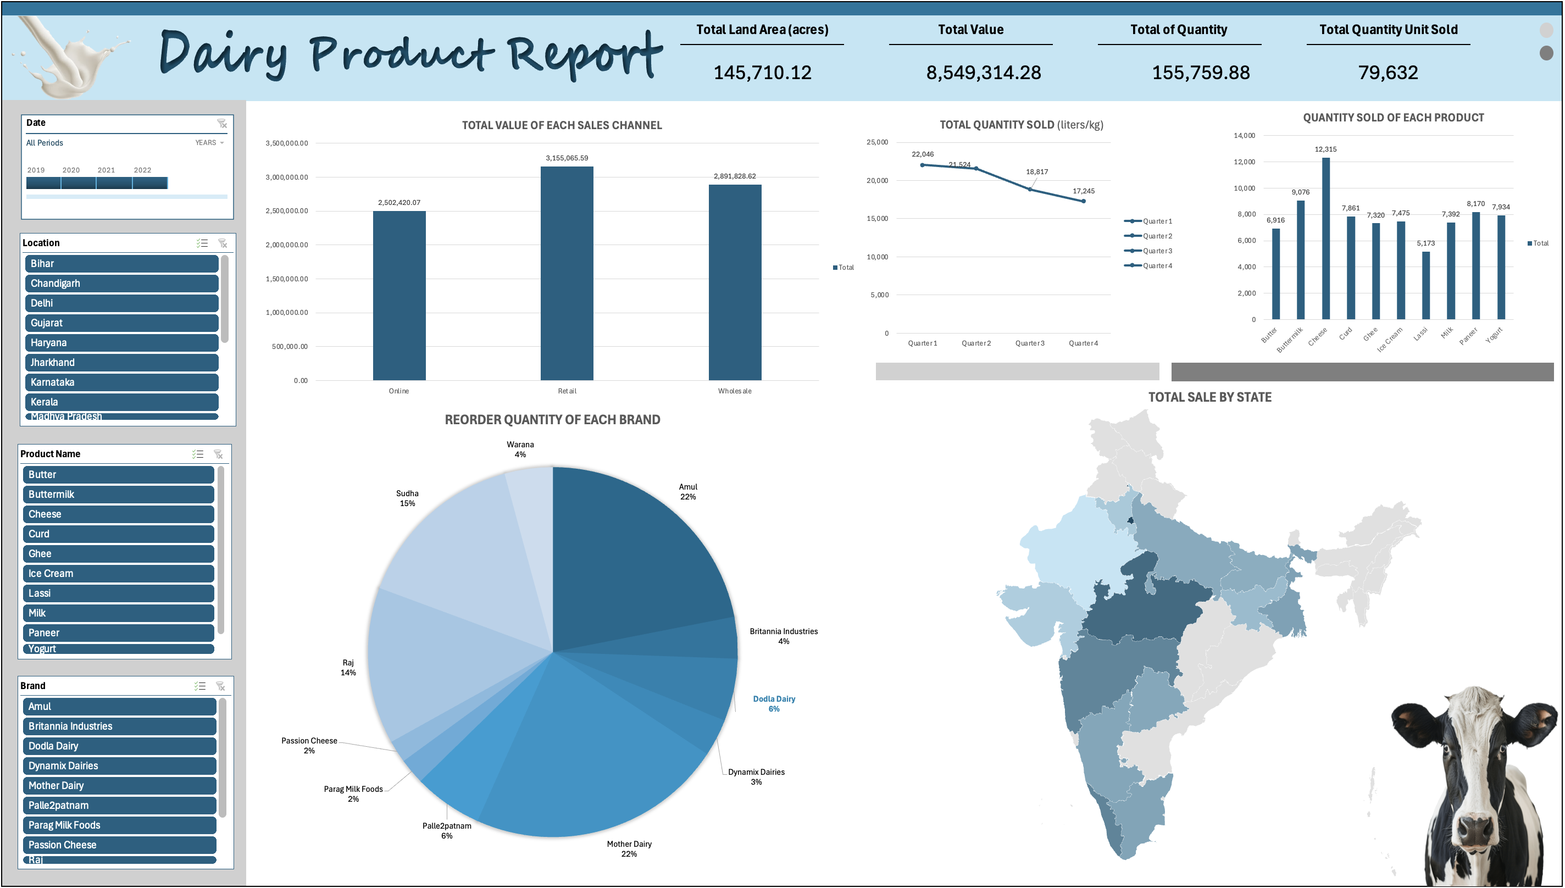Choose Dodla Dairy in the Brand slicer
Screen dimensions: 1565x888
(x=120, y=747)
